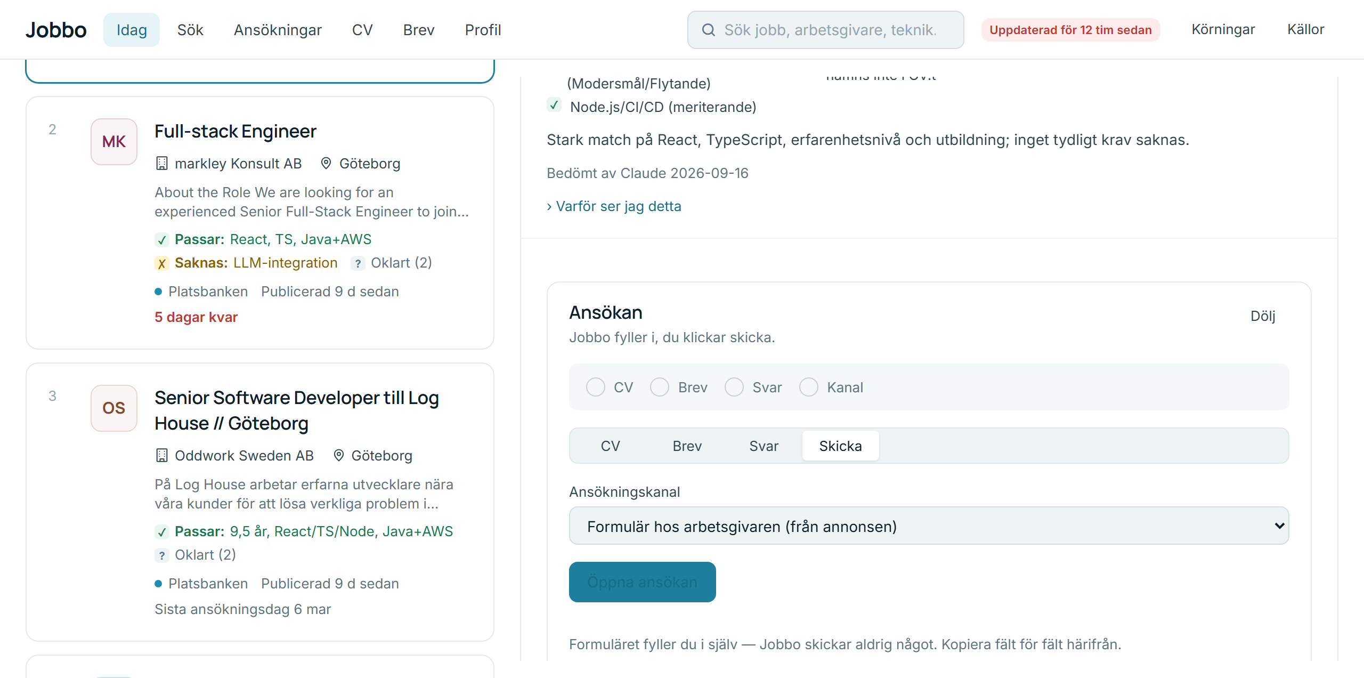Image resolution: width=1364 pixels, height=678 pixels.
Task: Open Profil in top navigation
Action: pos(483,30)
